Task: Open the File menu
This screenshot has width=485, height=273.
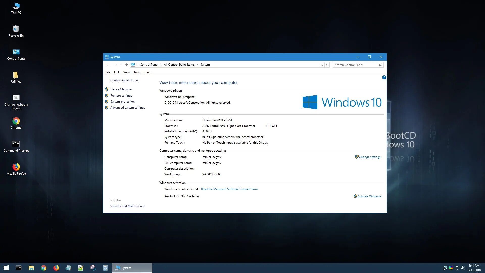Action: coord(108,72)
